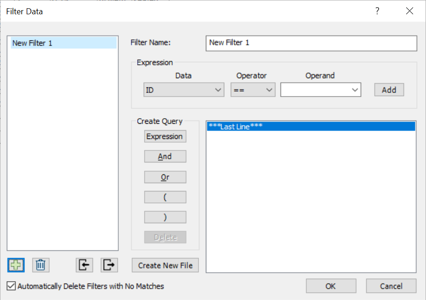Image resolution: width=426 pixels, height=300 pixels.
Task: Delete the selected filter using the trash icon
Action: pos(40,265)
